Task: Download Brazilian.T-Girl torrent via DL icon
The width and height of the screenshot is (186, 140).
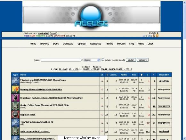Action: (102, 98)
